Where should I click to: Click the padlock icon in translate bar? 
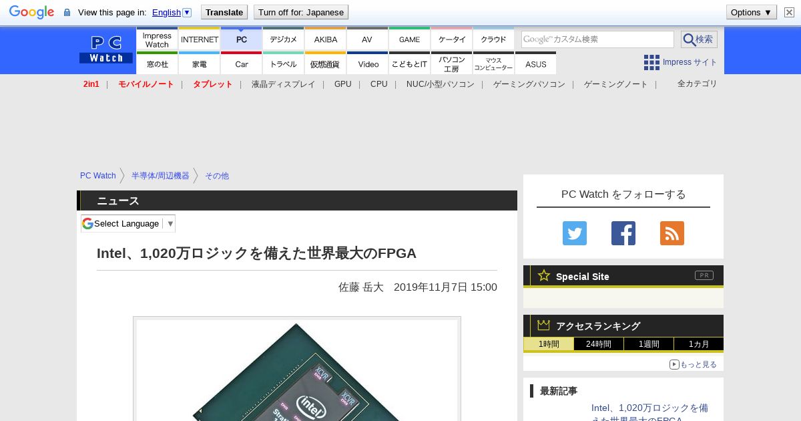click(67, 12)
